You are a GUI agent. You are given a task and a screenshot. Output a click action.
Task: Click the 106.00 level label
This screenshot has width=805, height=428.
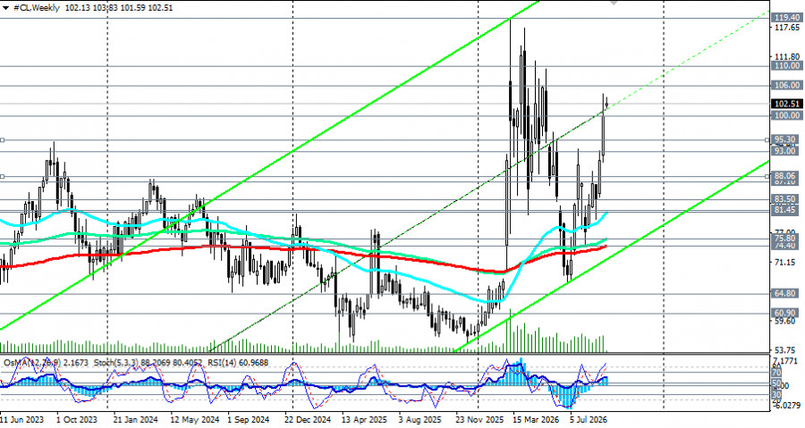(787, 85)
